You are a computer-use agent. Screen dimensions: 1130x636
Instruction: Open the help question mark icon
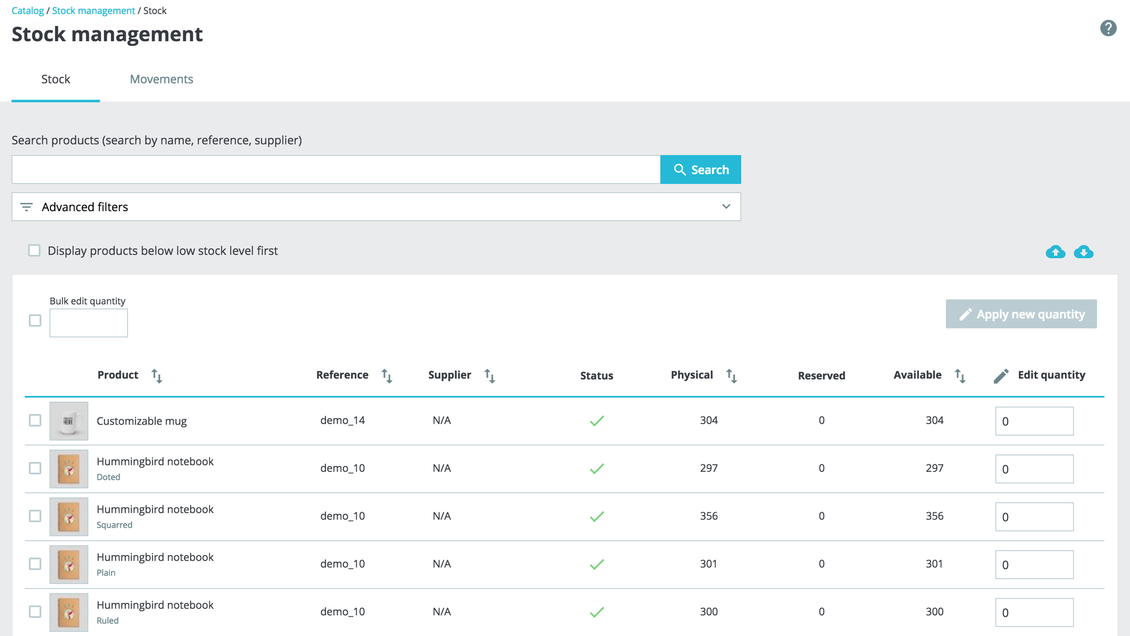coord(1108,28)
